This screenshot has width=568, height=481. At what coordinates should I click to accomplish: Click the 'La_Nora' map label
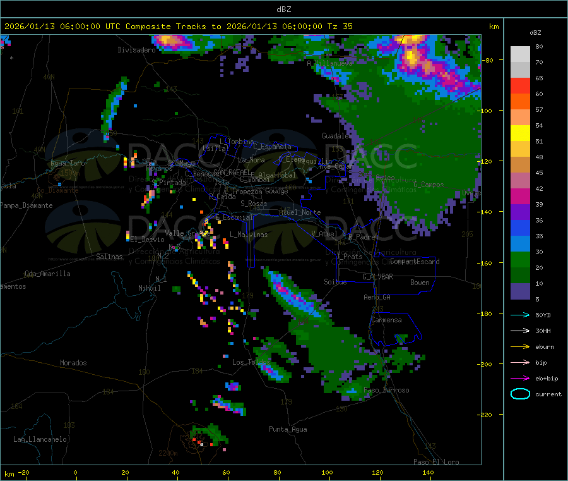tap(251, 160)
